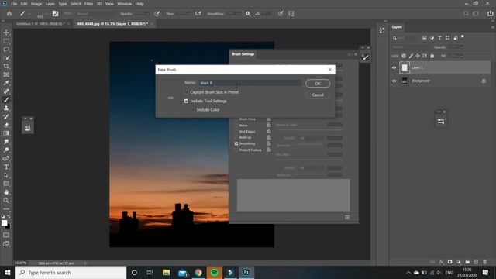The image size is (496, 279).
Task: Click foreground color swatch
Action: click(x=4, y=223)
